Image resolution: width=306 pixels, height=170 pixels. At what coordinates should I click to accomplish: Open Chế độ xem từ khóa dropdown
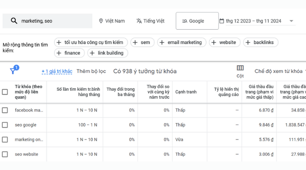pos(280,71)
